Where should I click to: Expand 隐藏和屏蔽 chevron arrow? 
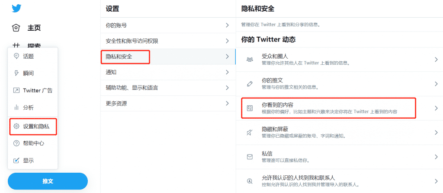click(x=436, y=132)
